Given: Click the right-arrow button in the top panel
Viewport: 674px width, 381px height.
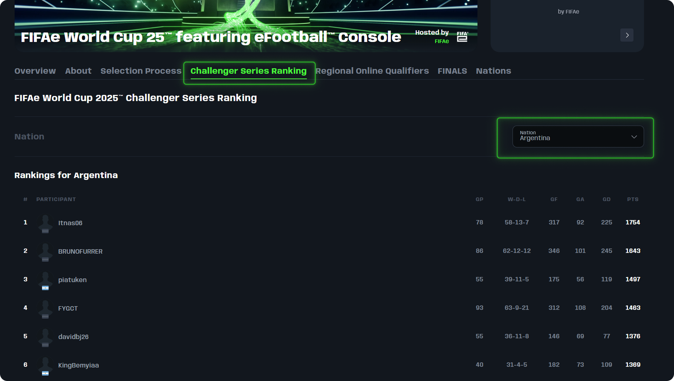Looking at the screenshot, I should (627, 35).
